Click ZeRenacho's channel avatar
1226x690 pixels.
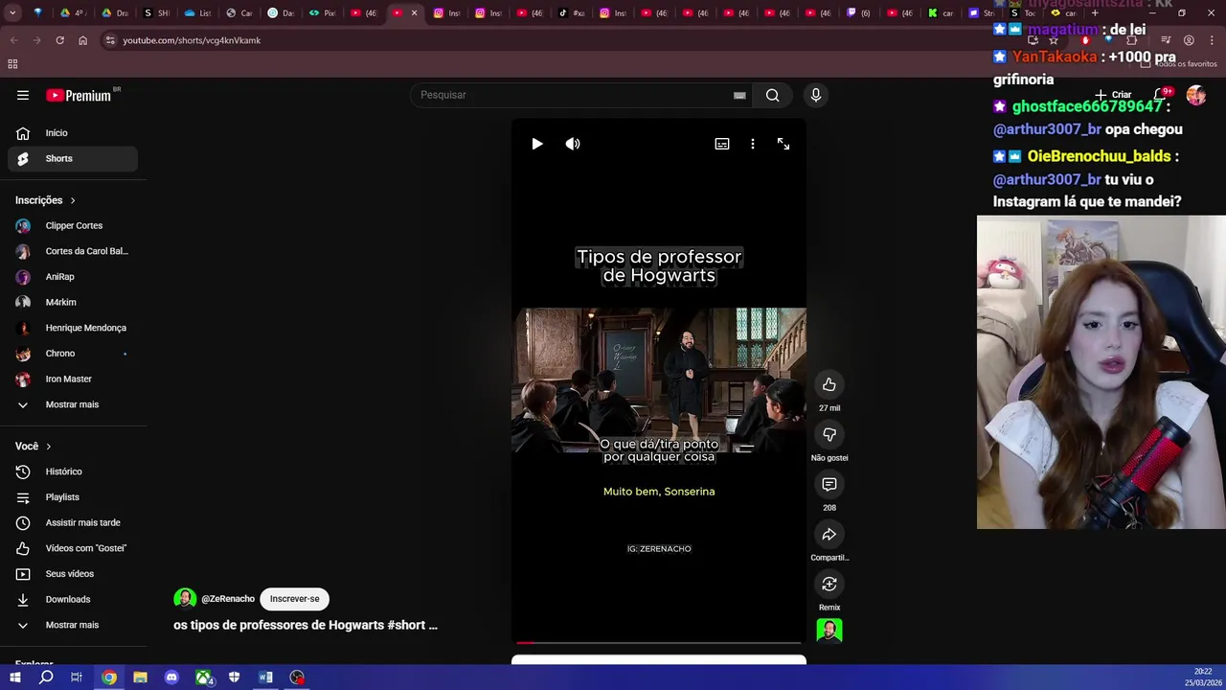(185, 599)
